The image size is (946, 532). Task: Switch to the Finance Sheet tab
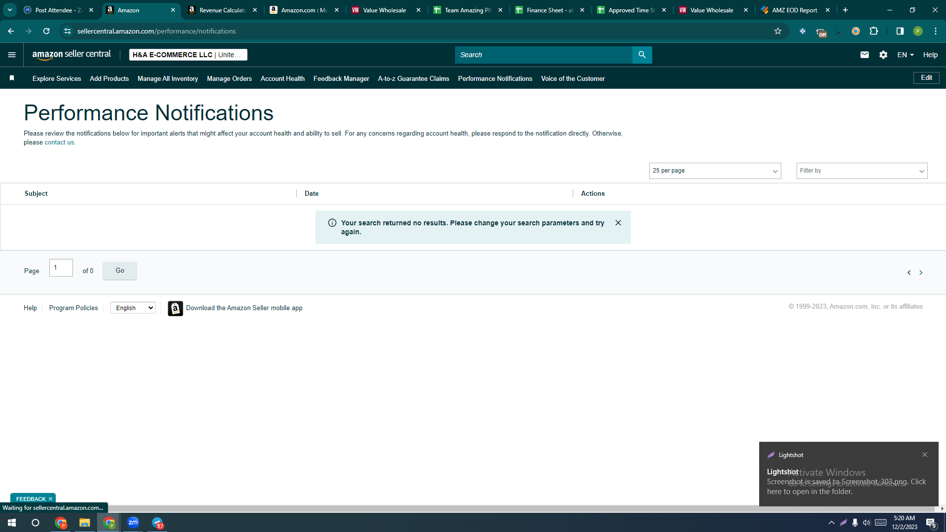pyautogui.click(x=550, y=10)
